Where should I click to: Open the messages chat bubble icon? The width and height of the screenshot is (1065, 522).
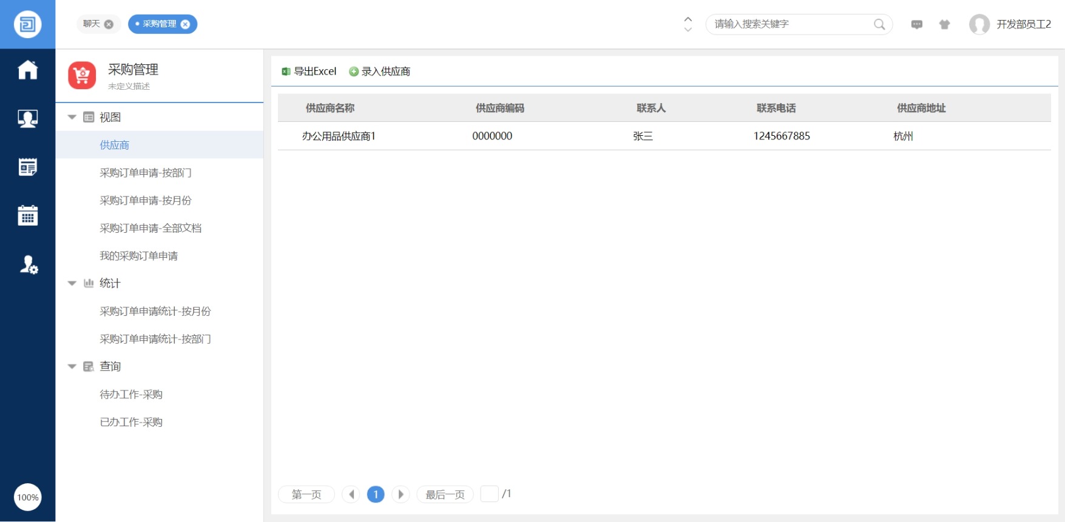pos(917,24)
